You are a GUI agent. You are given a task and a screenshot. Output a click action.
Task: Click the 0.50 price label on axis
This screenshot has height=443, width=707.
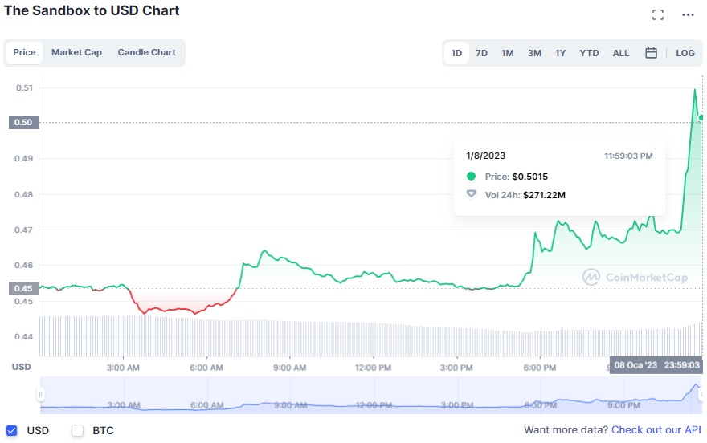point(23,123)
